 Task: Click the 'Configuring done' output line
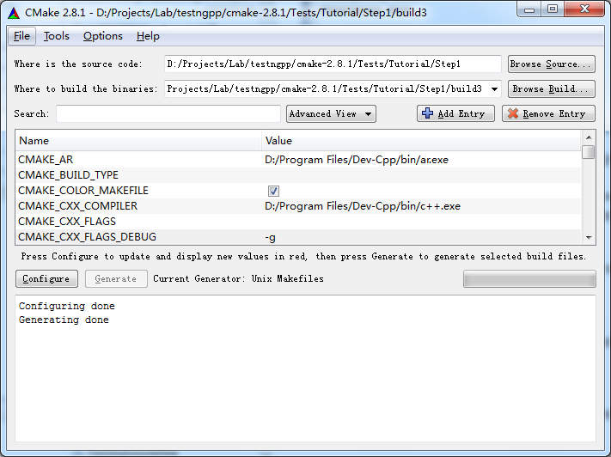(x=67, y=306)
